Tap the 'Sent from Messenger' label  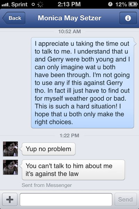(x=47, y=185)
